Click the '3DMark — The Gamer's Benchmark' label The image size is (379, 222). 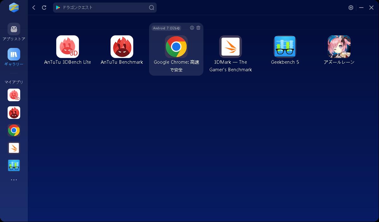(231, 66)
